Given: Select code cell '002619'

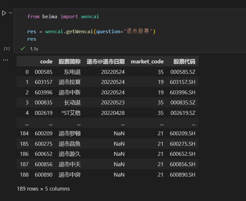Looking at the screenshot, I should [43, 113].
